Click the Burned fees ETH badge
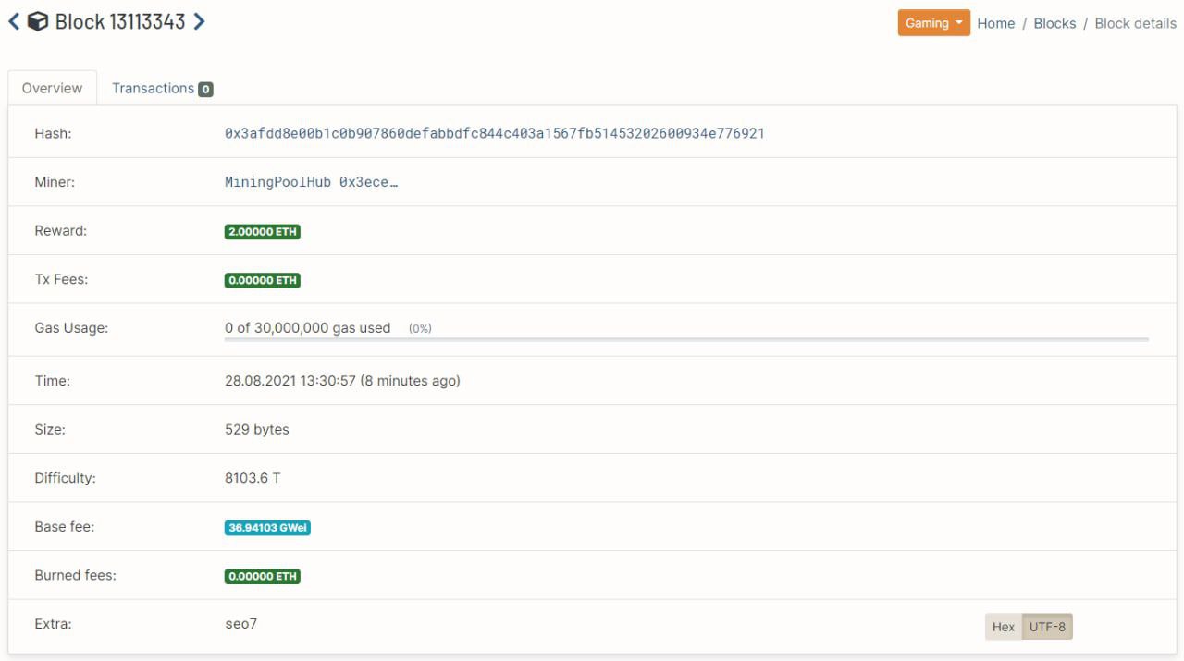 click(263, 576)
